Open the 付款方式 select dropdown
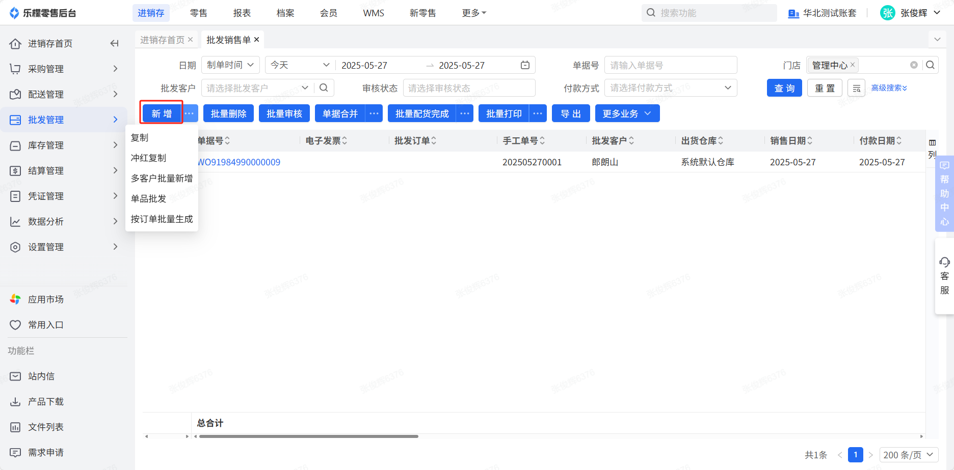Viewport: 954px width, 470px height. [671, 87]
